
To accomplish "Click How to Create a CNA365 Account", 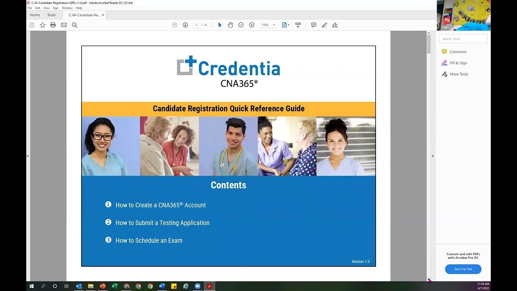I will tap(161, 205).
